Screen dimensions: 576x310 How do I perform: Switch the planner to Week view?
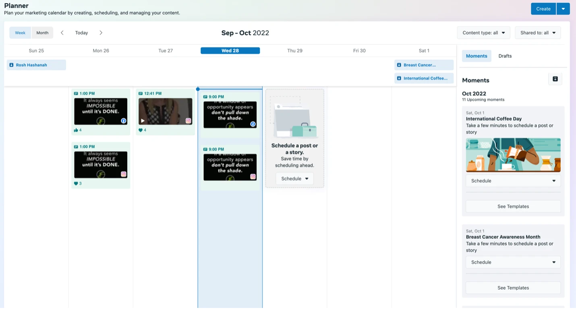pyautogui.click(x=20, y=33)
